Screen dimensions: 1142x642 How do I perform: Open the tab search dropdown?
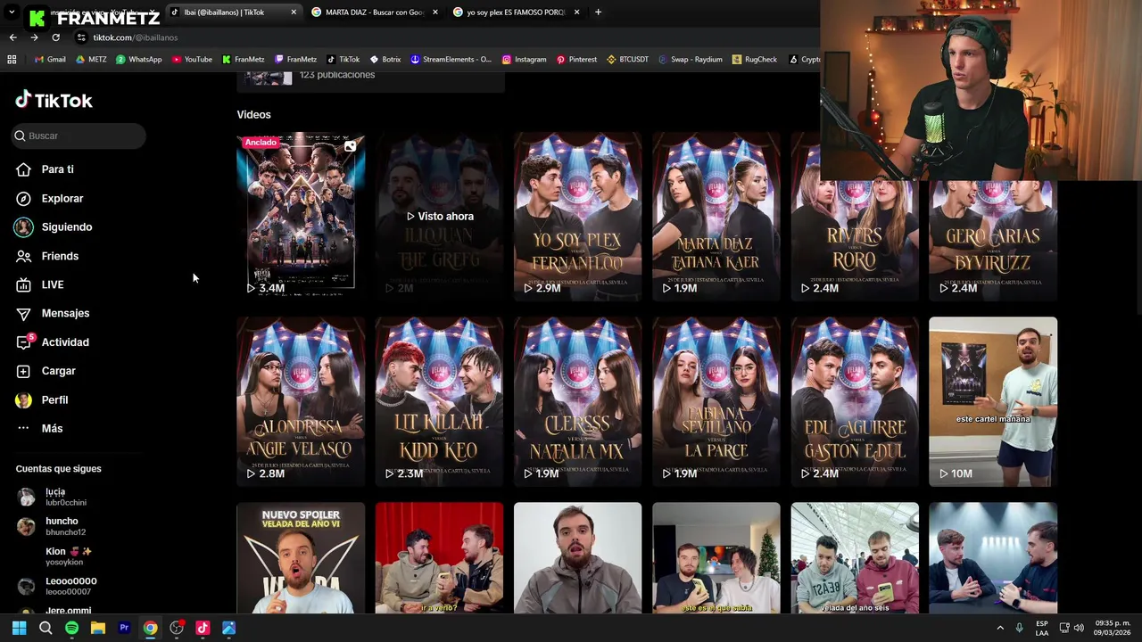[12, 12]
